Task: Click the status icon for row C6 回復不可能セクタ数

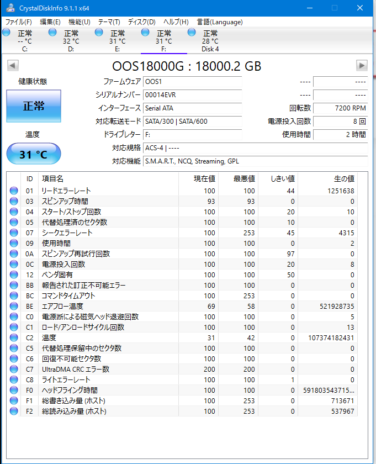Action: pyautogui.click(x=14, y=358)
